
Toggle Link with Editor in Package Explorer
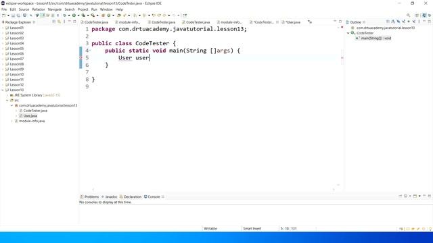tap(59, 22)
